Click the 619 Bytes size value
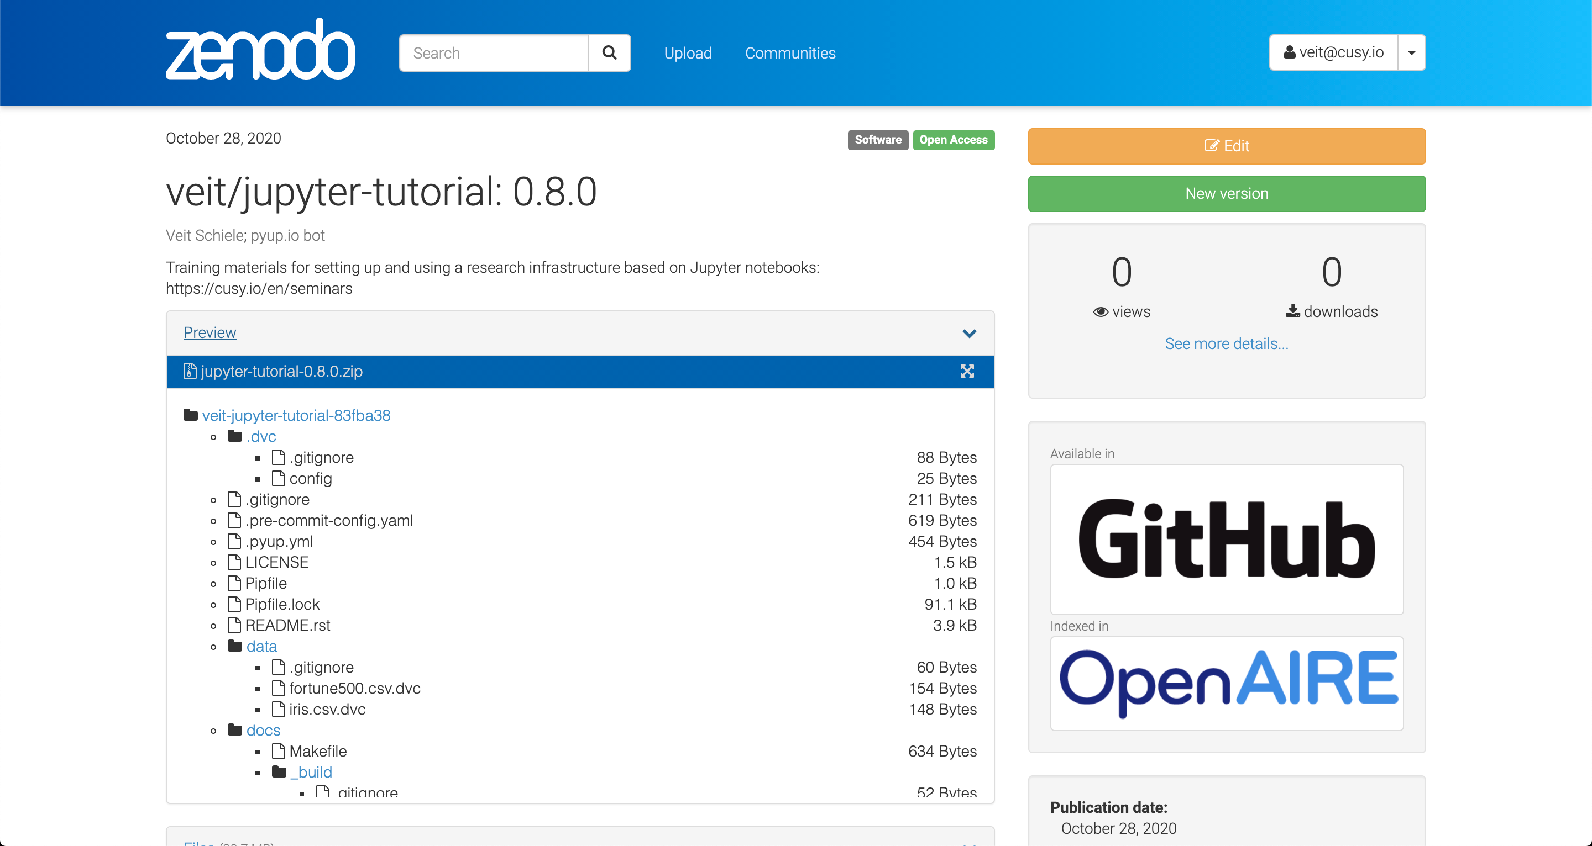This screenshot has width=1592, height=846. coord(942,520)
